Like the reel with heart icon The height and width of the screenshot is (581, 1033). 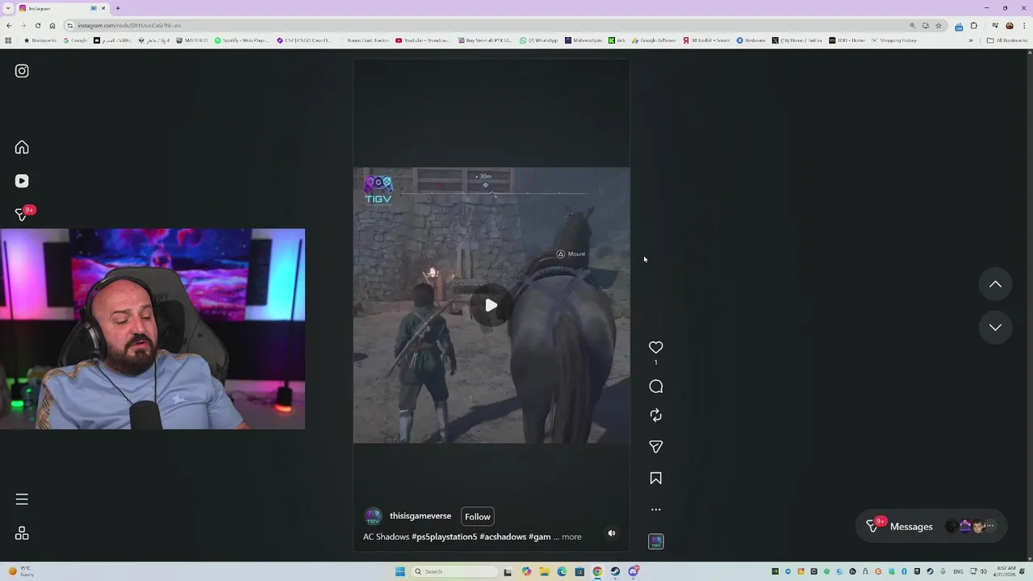click(x=656, y=347)
